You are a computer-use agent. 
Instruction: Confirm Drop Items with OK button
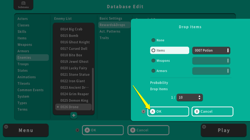click(x=168, y=111)
